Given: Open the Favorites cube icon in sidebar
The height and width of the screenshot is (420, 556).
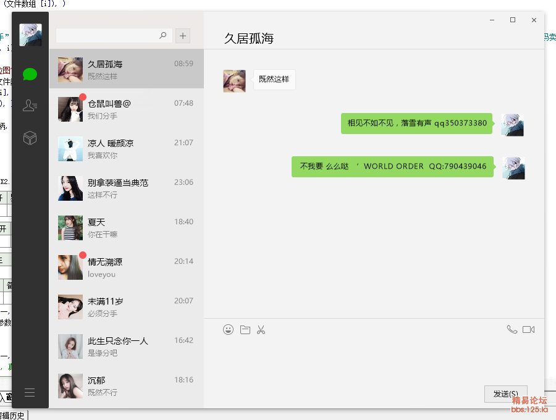Looking at the screenshot, I should pos(30,138).
